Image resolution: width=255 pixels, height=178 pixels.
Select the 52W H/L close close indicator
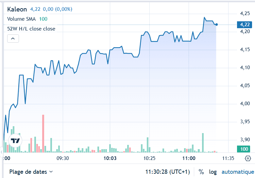pos(31,29)
